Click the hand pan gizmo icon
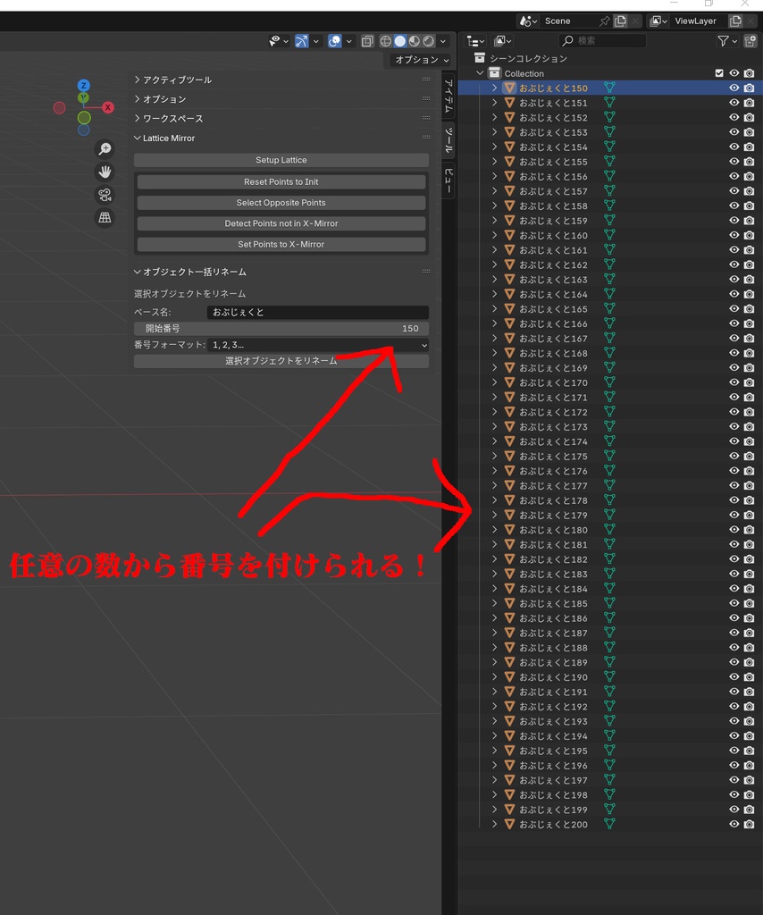Viewport: 763px width, 915px height. (x=105, y=172)
